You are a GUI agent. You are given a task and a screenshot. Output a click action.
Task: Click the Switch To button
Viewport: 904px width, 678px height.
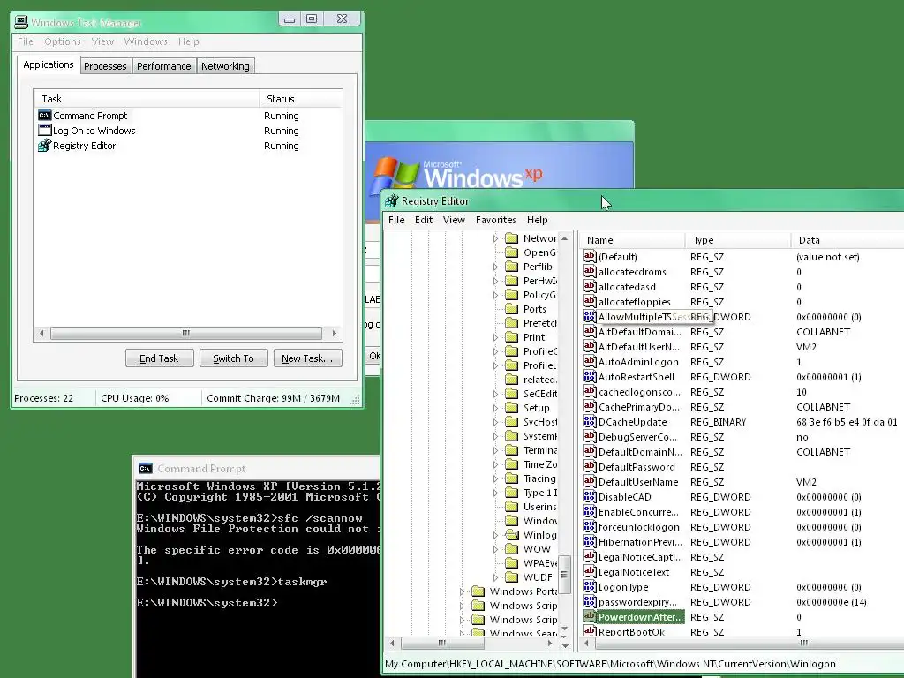tap(233, 358)
